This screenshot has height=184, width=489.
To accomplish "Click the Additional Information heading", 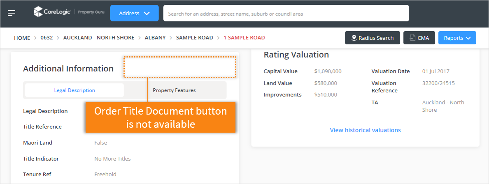I will coord(68,69).
